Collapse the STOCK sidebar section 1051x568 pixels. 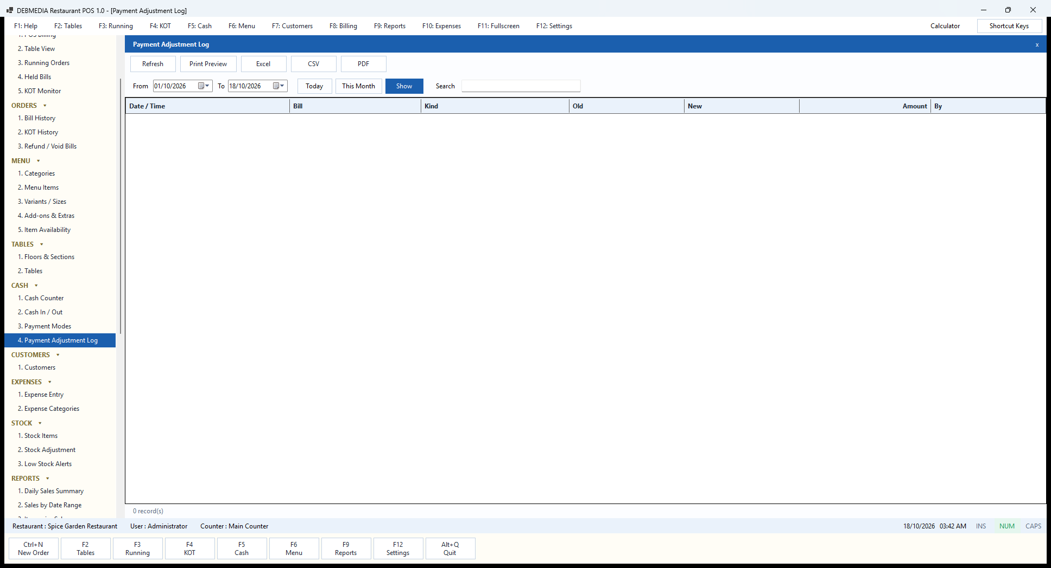(x=40, y=423)
